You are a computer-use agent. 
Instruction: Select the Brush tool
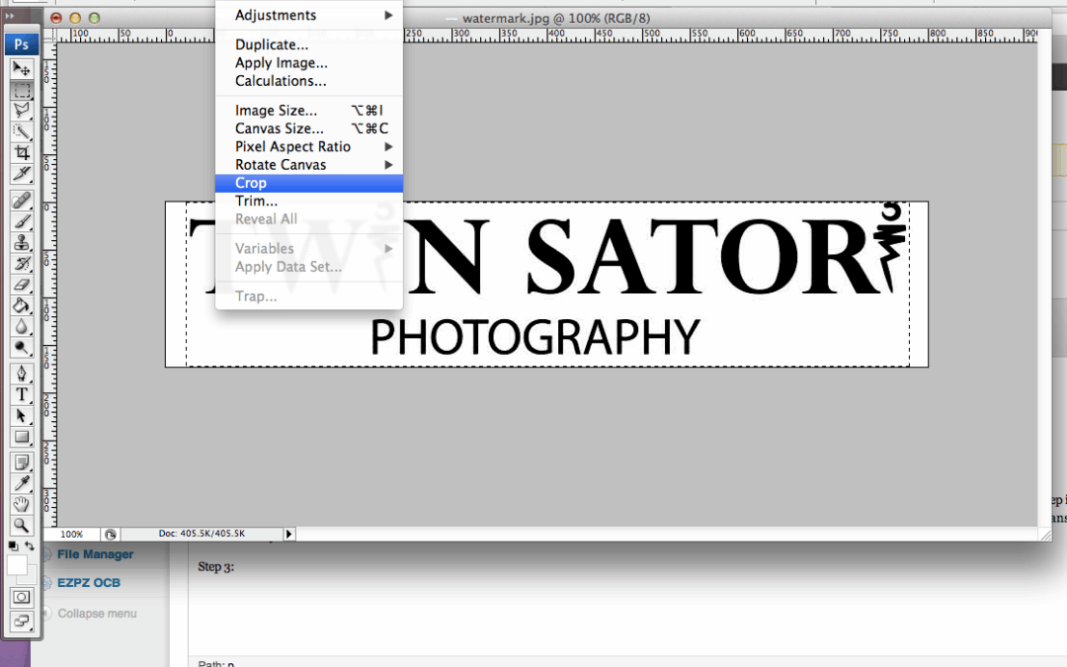click(x=22, y=221)
